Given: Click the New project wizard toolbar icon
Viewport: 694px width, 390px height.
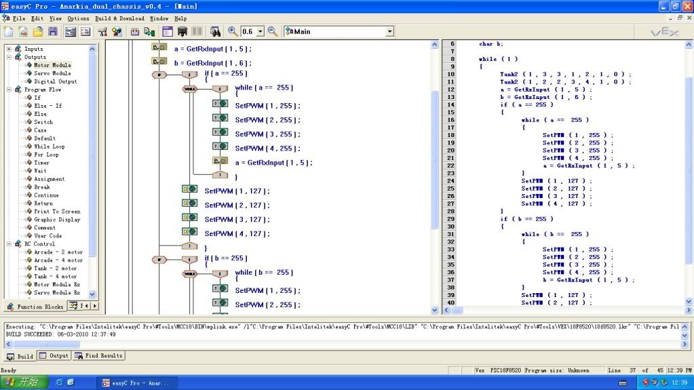Looking at the screenshot, I should coord(23,31).
